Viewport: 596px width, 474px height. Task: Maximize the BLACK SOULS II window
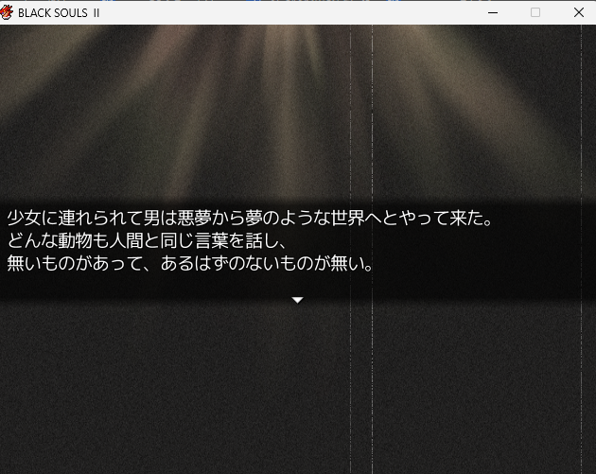(535, 12)
